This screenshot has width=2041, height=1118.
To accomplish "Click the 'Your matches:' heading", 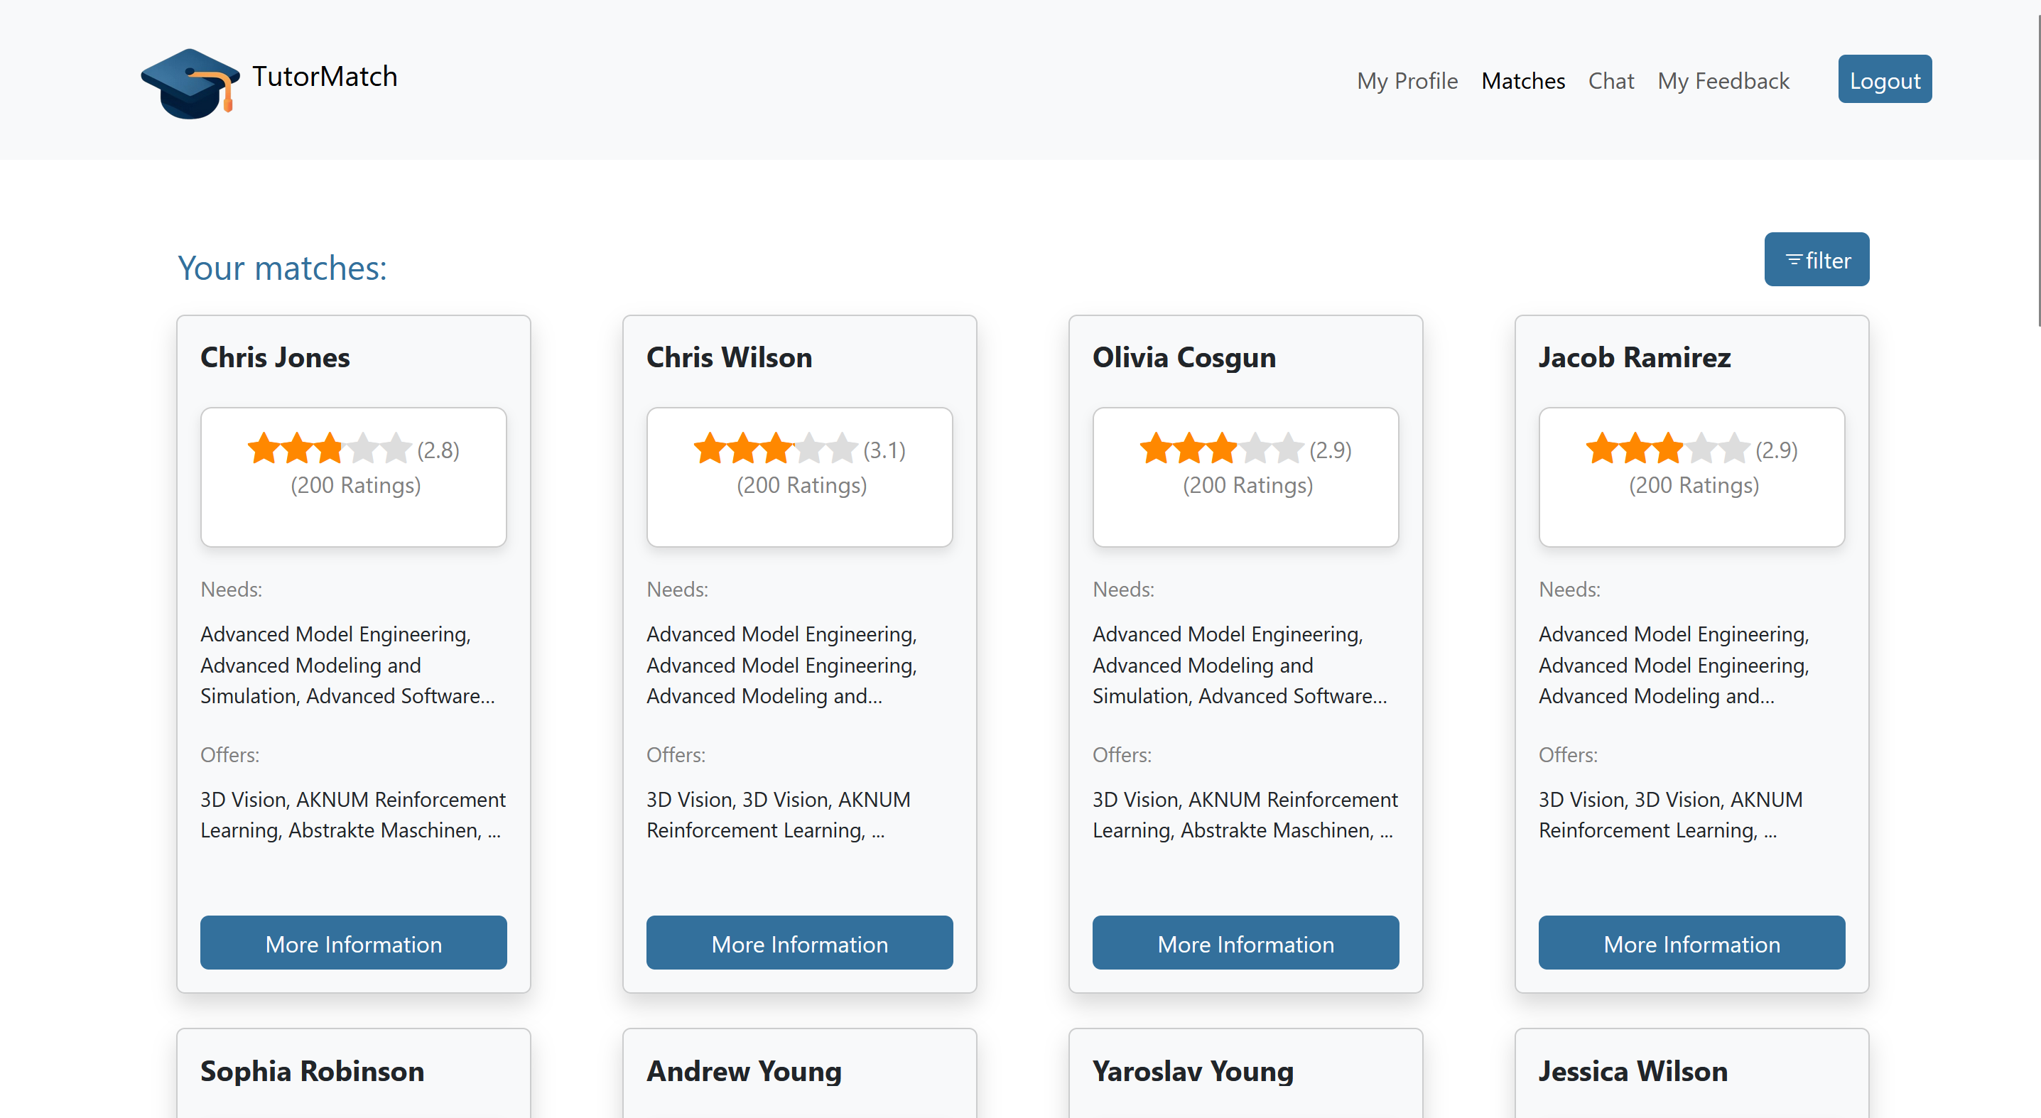I will [282, 268].
